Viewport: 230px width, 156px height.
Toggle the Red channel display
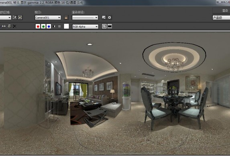point(38,26)
